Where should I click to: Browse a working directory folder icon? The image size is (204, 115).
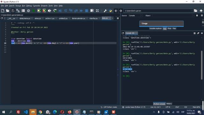pos(196,11)
